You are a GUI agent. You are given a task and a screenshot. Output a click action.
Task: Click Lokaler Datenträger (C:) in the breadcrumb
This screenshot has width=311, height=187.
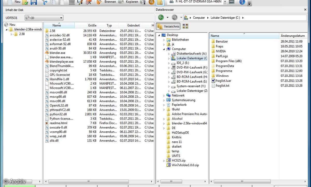pos(225,18)
